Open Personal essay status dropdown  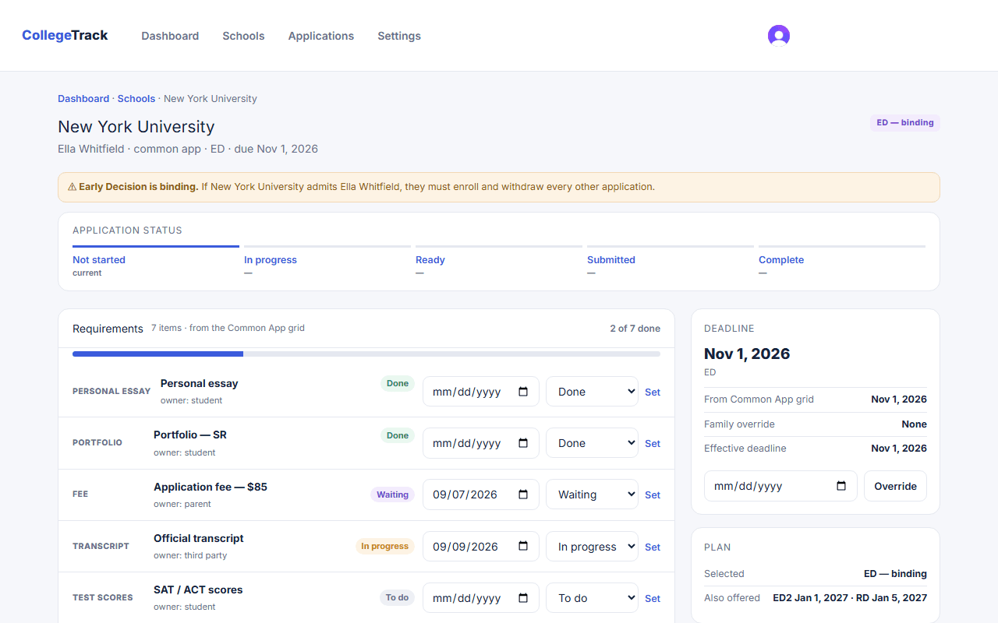592,392
